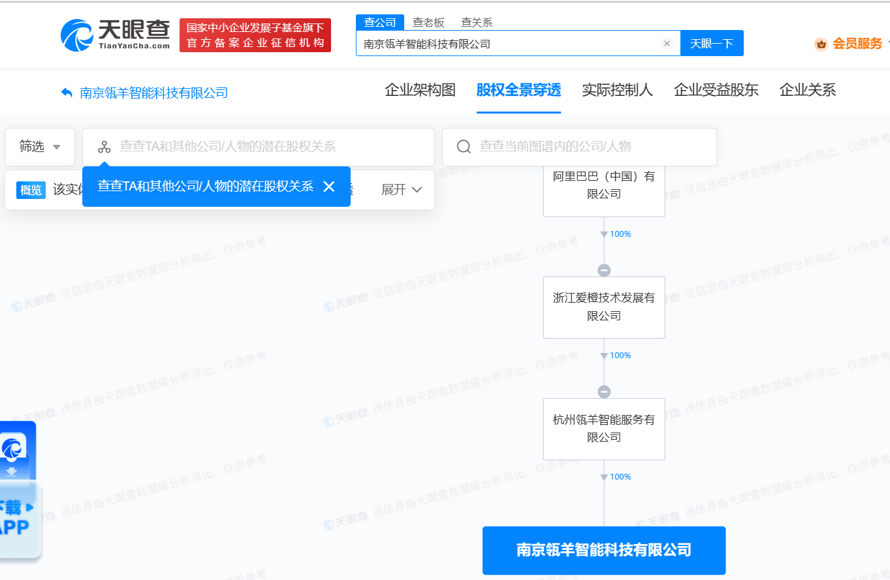Open the 企业受益股东 tab
890x580 pixels.
(x=716, y=90)
